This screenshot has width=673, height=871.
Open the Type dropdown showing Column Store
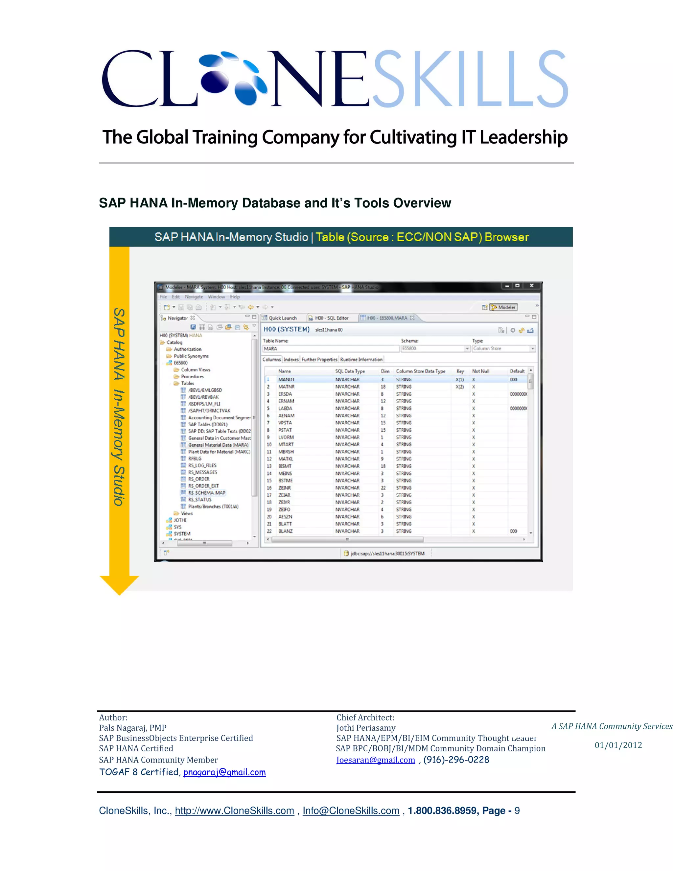pos(532,348)
